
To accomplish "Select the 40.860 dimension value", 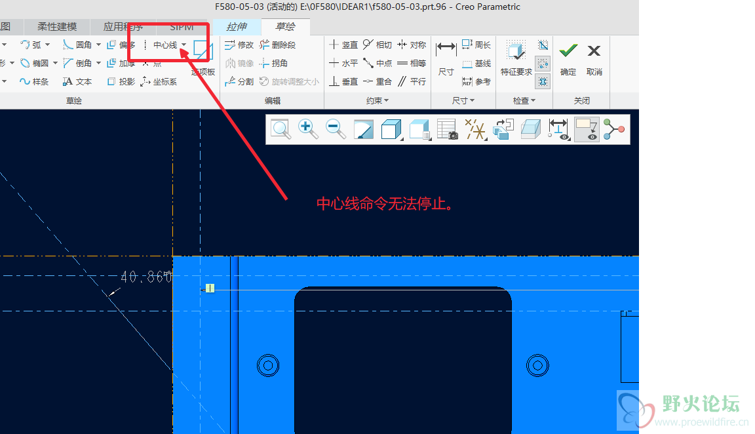I will tap(146, 277).
